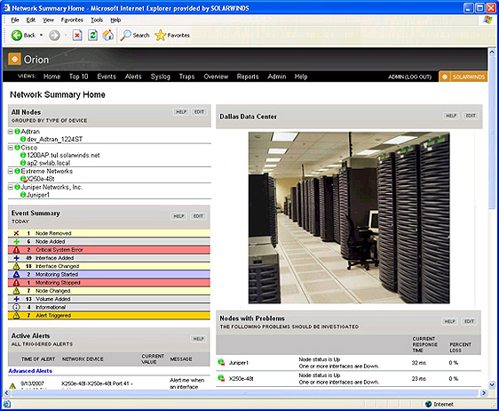This screenshot has height=411, width=499.
Task: Click the ADMIN (LOG OUT) link
Action: 410,77
